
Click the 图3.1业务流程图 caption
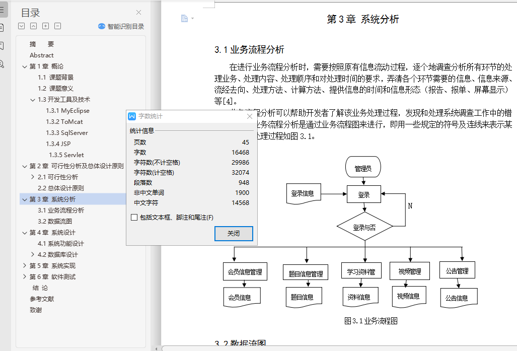pos(371,321)
